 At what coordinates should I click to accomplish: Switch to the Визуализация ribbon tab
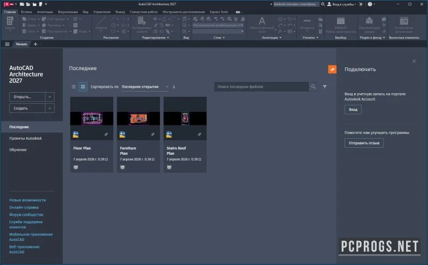[68, 12]
